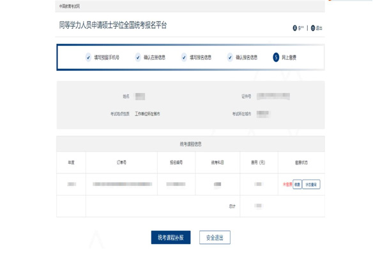
Task: Click checkmark icon for 填写预留手机号 step
Action: point(88,57)
